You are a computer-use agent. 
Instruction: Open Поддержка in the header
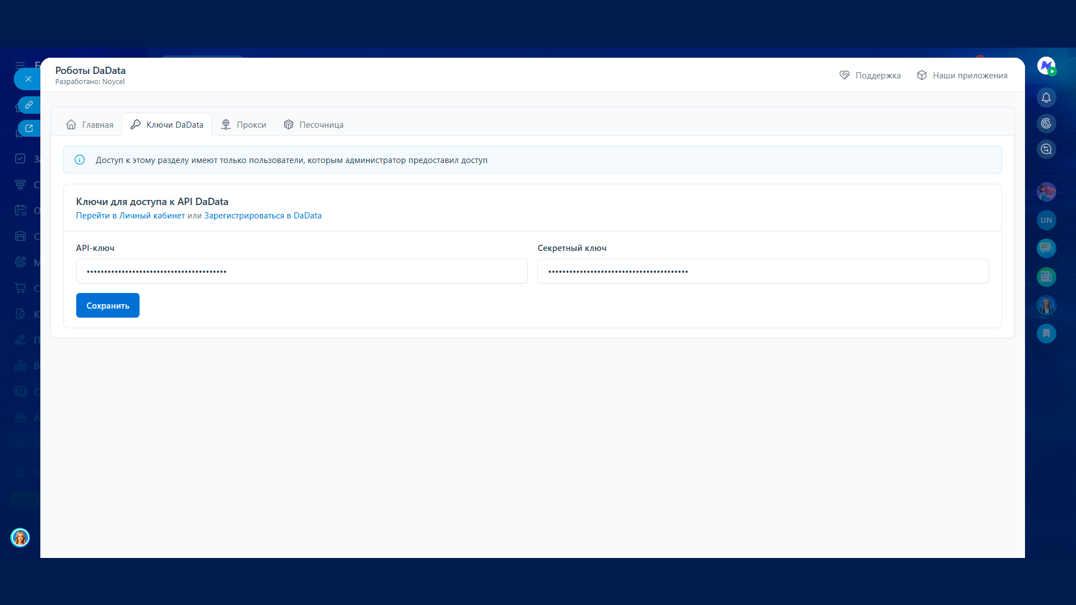[870, 76]
